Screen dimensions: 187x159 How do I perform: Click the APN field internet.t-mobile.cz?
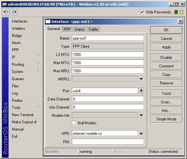coord(105,133)
